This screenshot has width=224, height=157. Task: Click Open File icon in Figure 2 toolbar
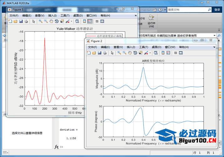pos(94,53)
